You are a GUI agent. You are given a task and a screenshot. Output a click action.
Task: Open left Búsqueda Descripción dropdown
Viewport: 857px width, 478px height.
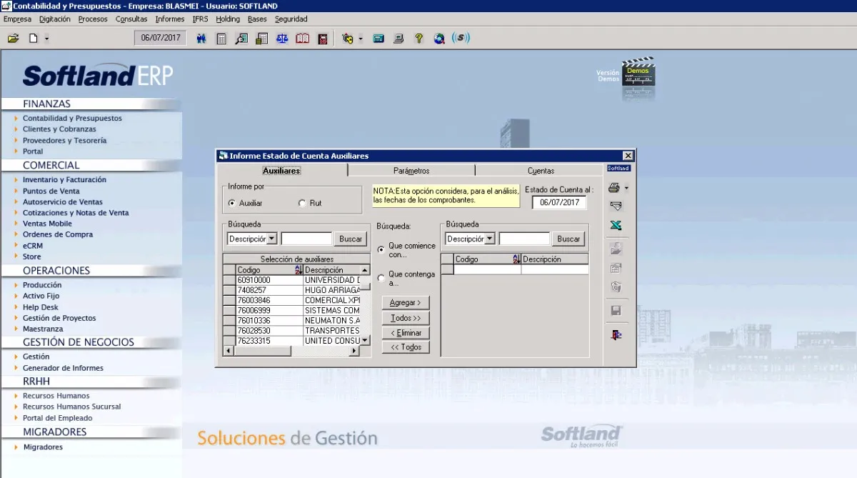[272, 239]
